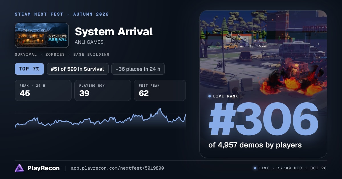This screenshot has height=179, width=342.
Task: Click the PlayRecon triangle logo icon
Action: click(19, 168)
